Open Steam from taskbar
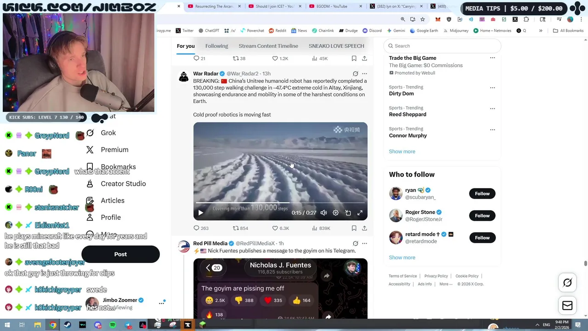Viewport: 588px width, 331px height. (68, 325)
